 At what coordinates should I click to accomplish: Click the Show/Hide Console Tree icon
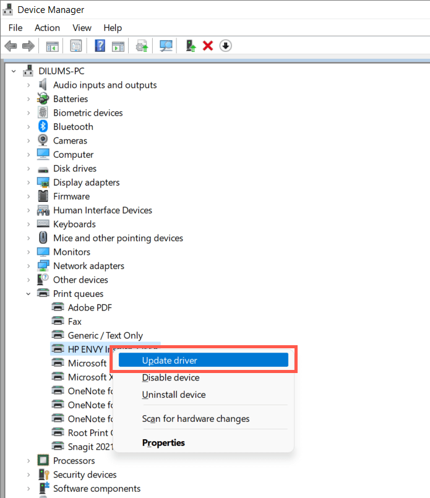(x=53, y=46)
